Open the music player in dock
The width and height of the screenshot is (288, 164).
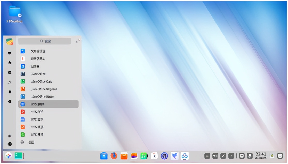(144, 156)
